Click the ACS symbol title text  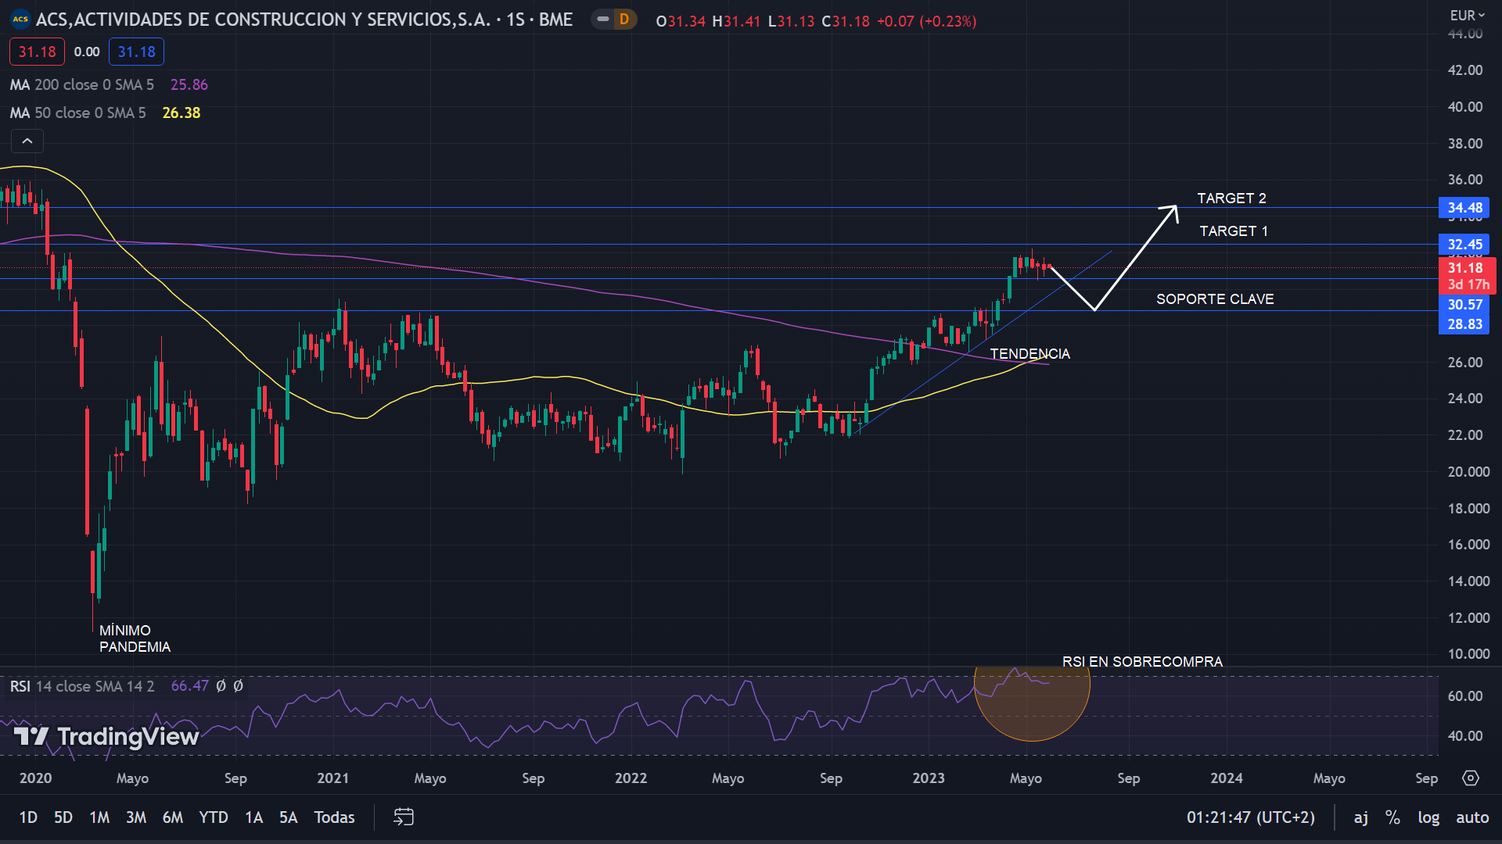(304, 20)
